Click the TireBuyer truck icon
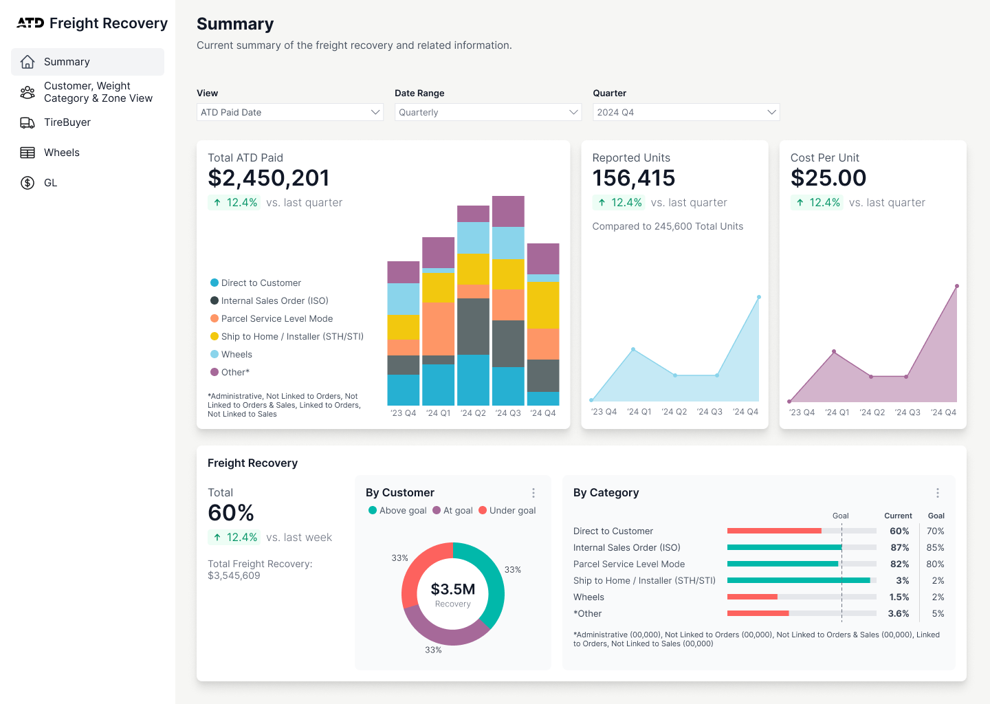990x704 pixels. [x=27, y=122]
